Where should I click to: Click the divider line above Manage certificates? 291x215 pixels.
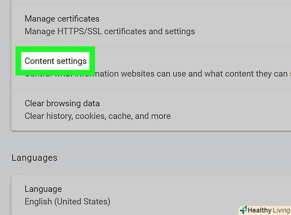click(x=152, y=4)
